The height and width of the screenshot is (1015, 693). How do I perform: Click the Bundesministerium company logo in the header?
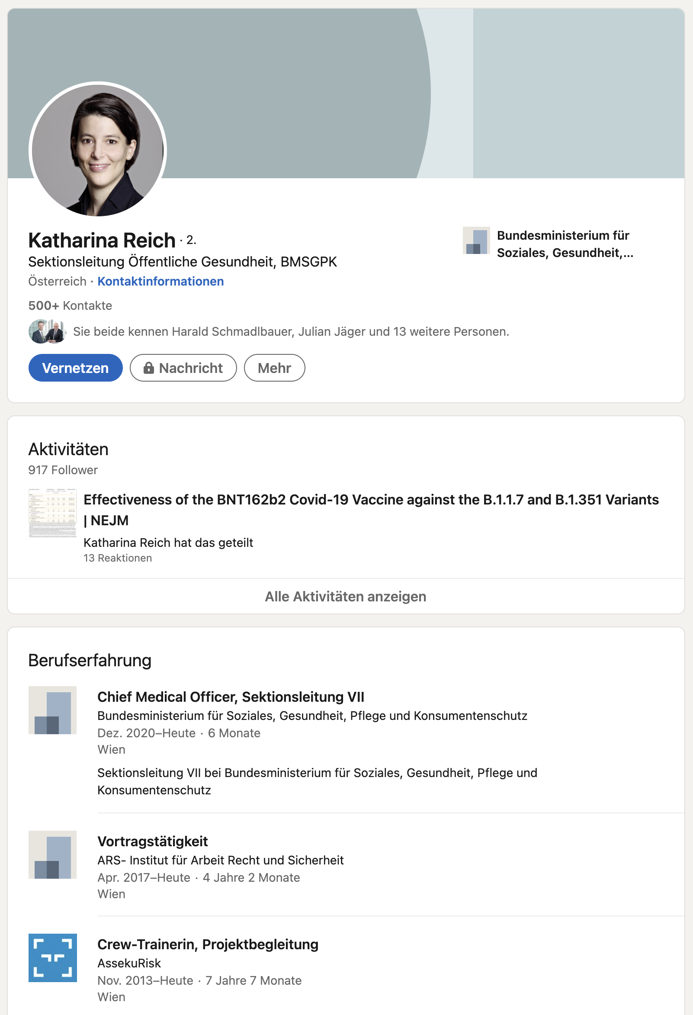click(476, 240)
